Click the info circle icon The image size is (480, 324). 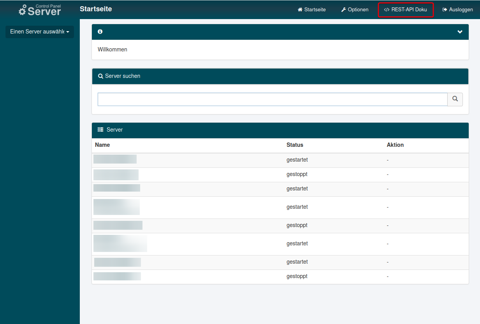[100, 32]
